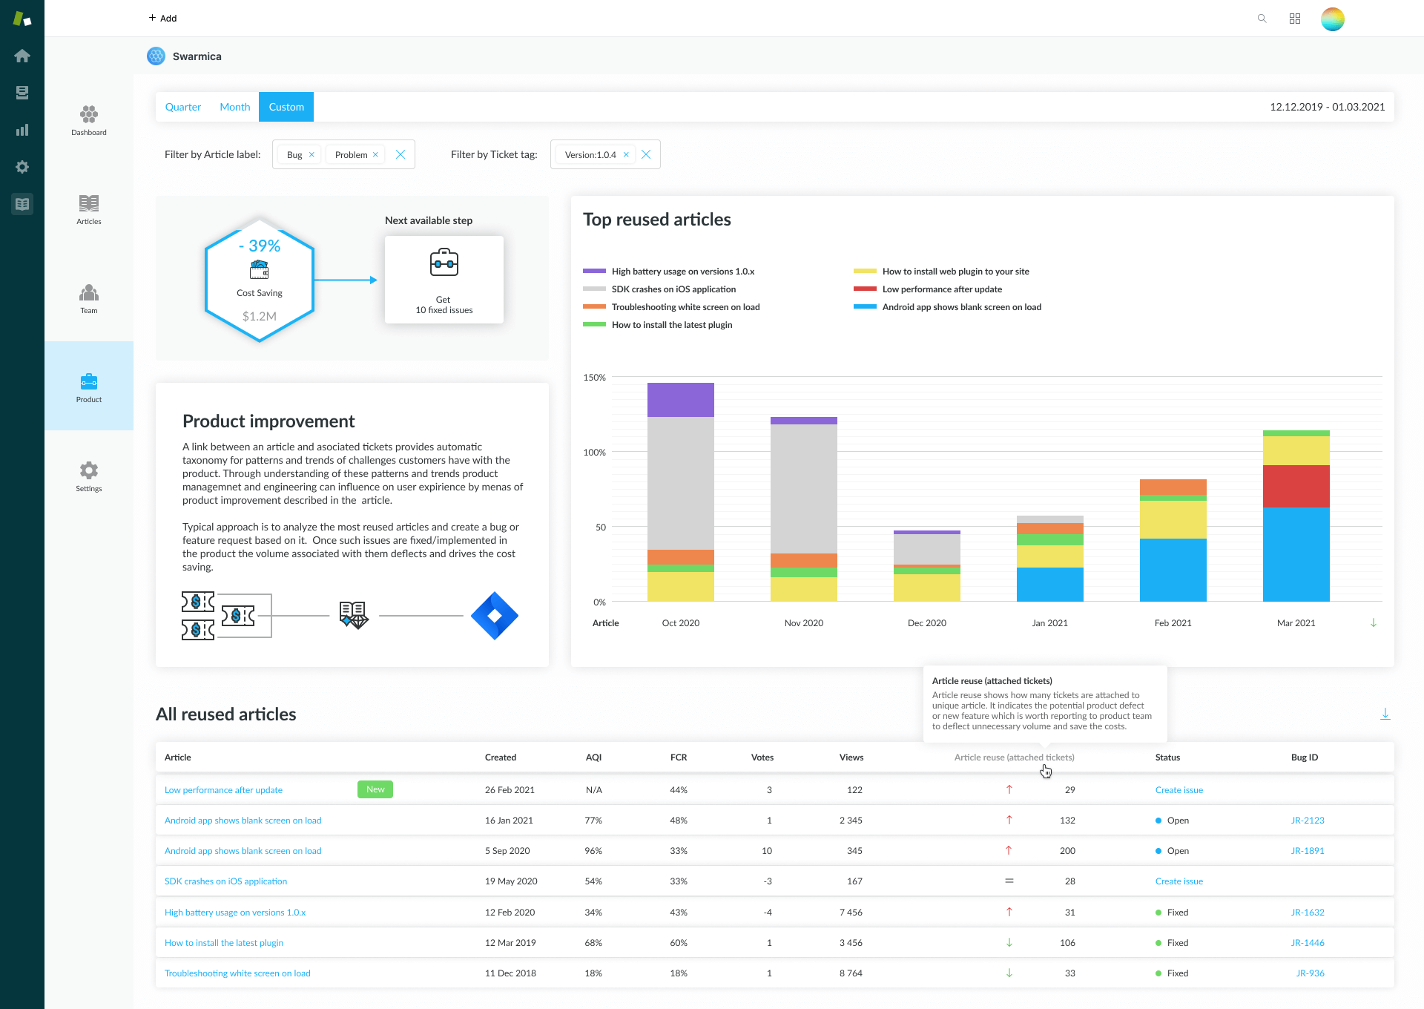Switch to the Month tab
1424x1009 pixels.
tap(235, 107)
